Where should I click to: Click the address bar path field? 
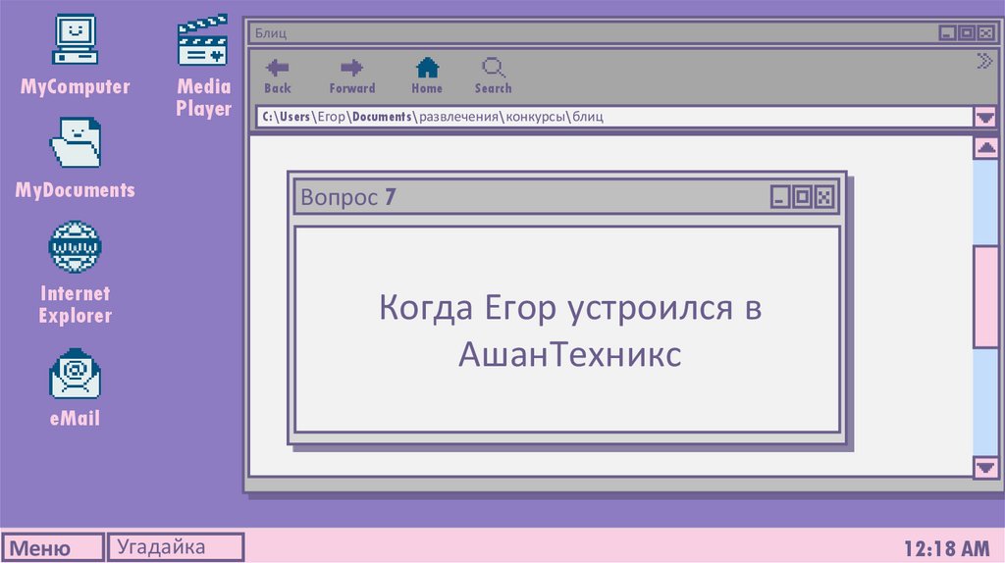pos(614,117)
